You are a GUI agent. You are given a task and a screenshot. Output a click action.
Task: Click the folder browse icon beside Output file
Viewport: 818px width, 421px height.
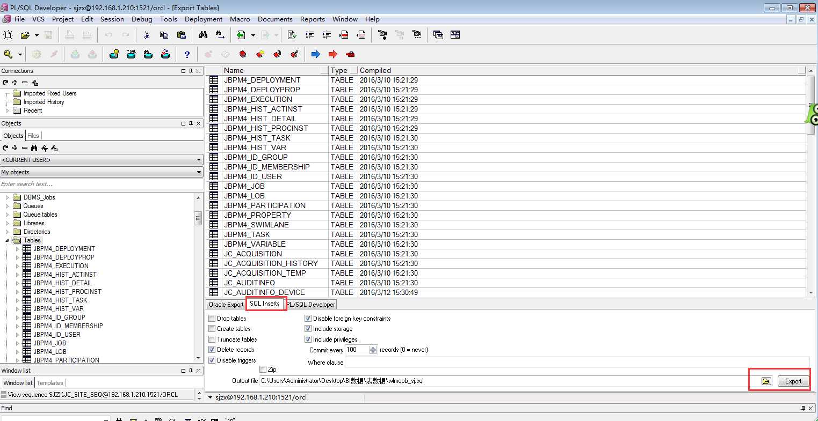[766, 381]
